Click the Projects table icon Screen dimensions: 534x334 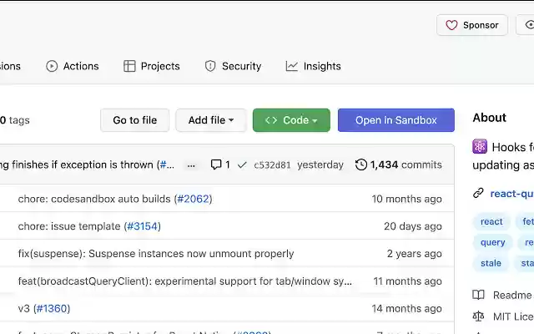pyautogui.click(x=129, y=66)
